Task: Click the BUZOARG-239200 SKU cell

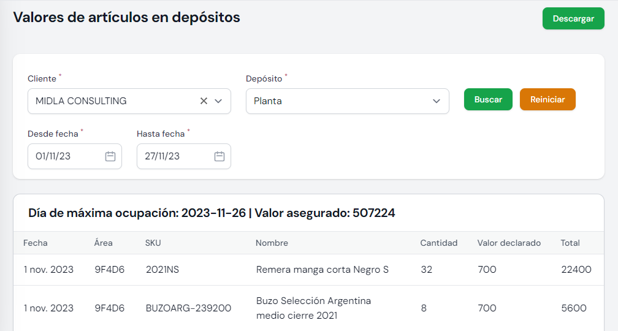Action: tap(188, 308)
